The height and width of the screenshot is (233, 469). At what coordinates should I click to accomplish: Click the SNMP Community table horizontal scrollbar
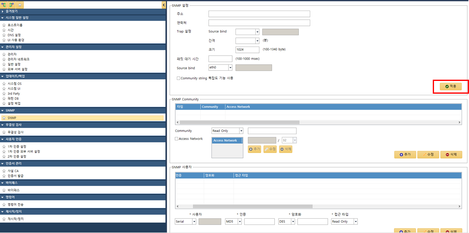240,122
